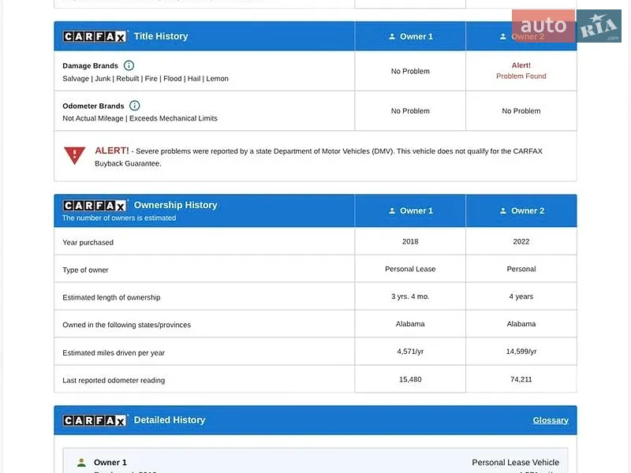
Task: Click the Damage Brands info icon
Action: coord(129,65)
